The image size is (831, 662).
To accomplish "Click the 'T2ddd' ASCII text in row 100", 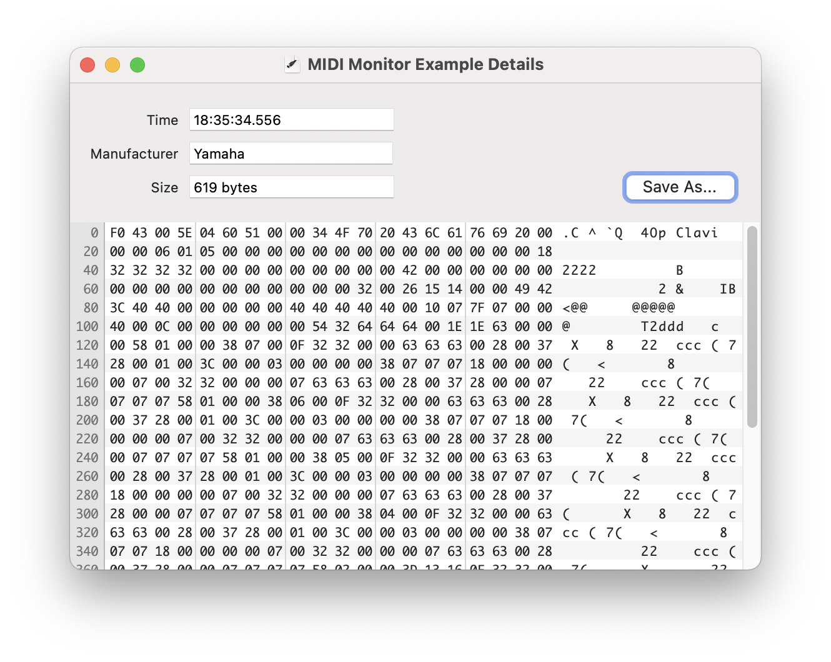I will click(x=662, y=327).
